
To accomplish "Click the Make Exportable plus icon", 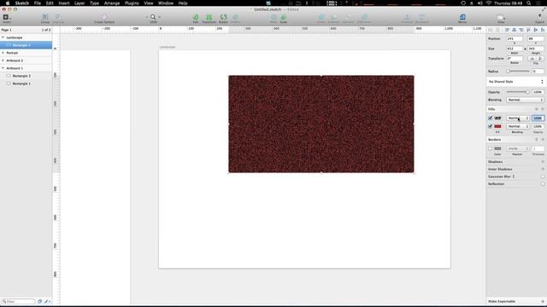I will click(x=543, y=301).
